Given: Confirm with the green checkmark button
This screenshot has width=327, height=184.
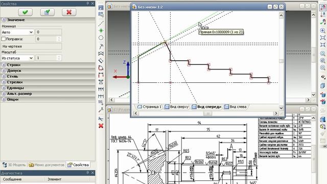Looking at the screenshot, I should coord(25,12).
